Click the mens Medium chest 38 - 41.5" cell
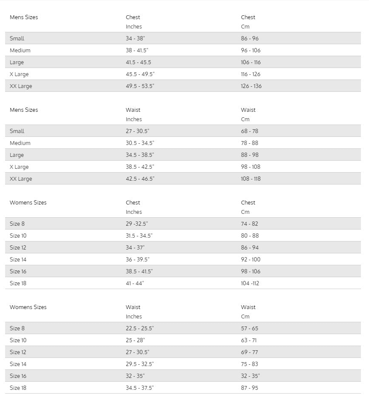369x403 pixels. [x=137, y=50]
